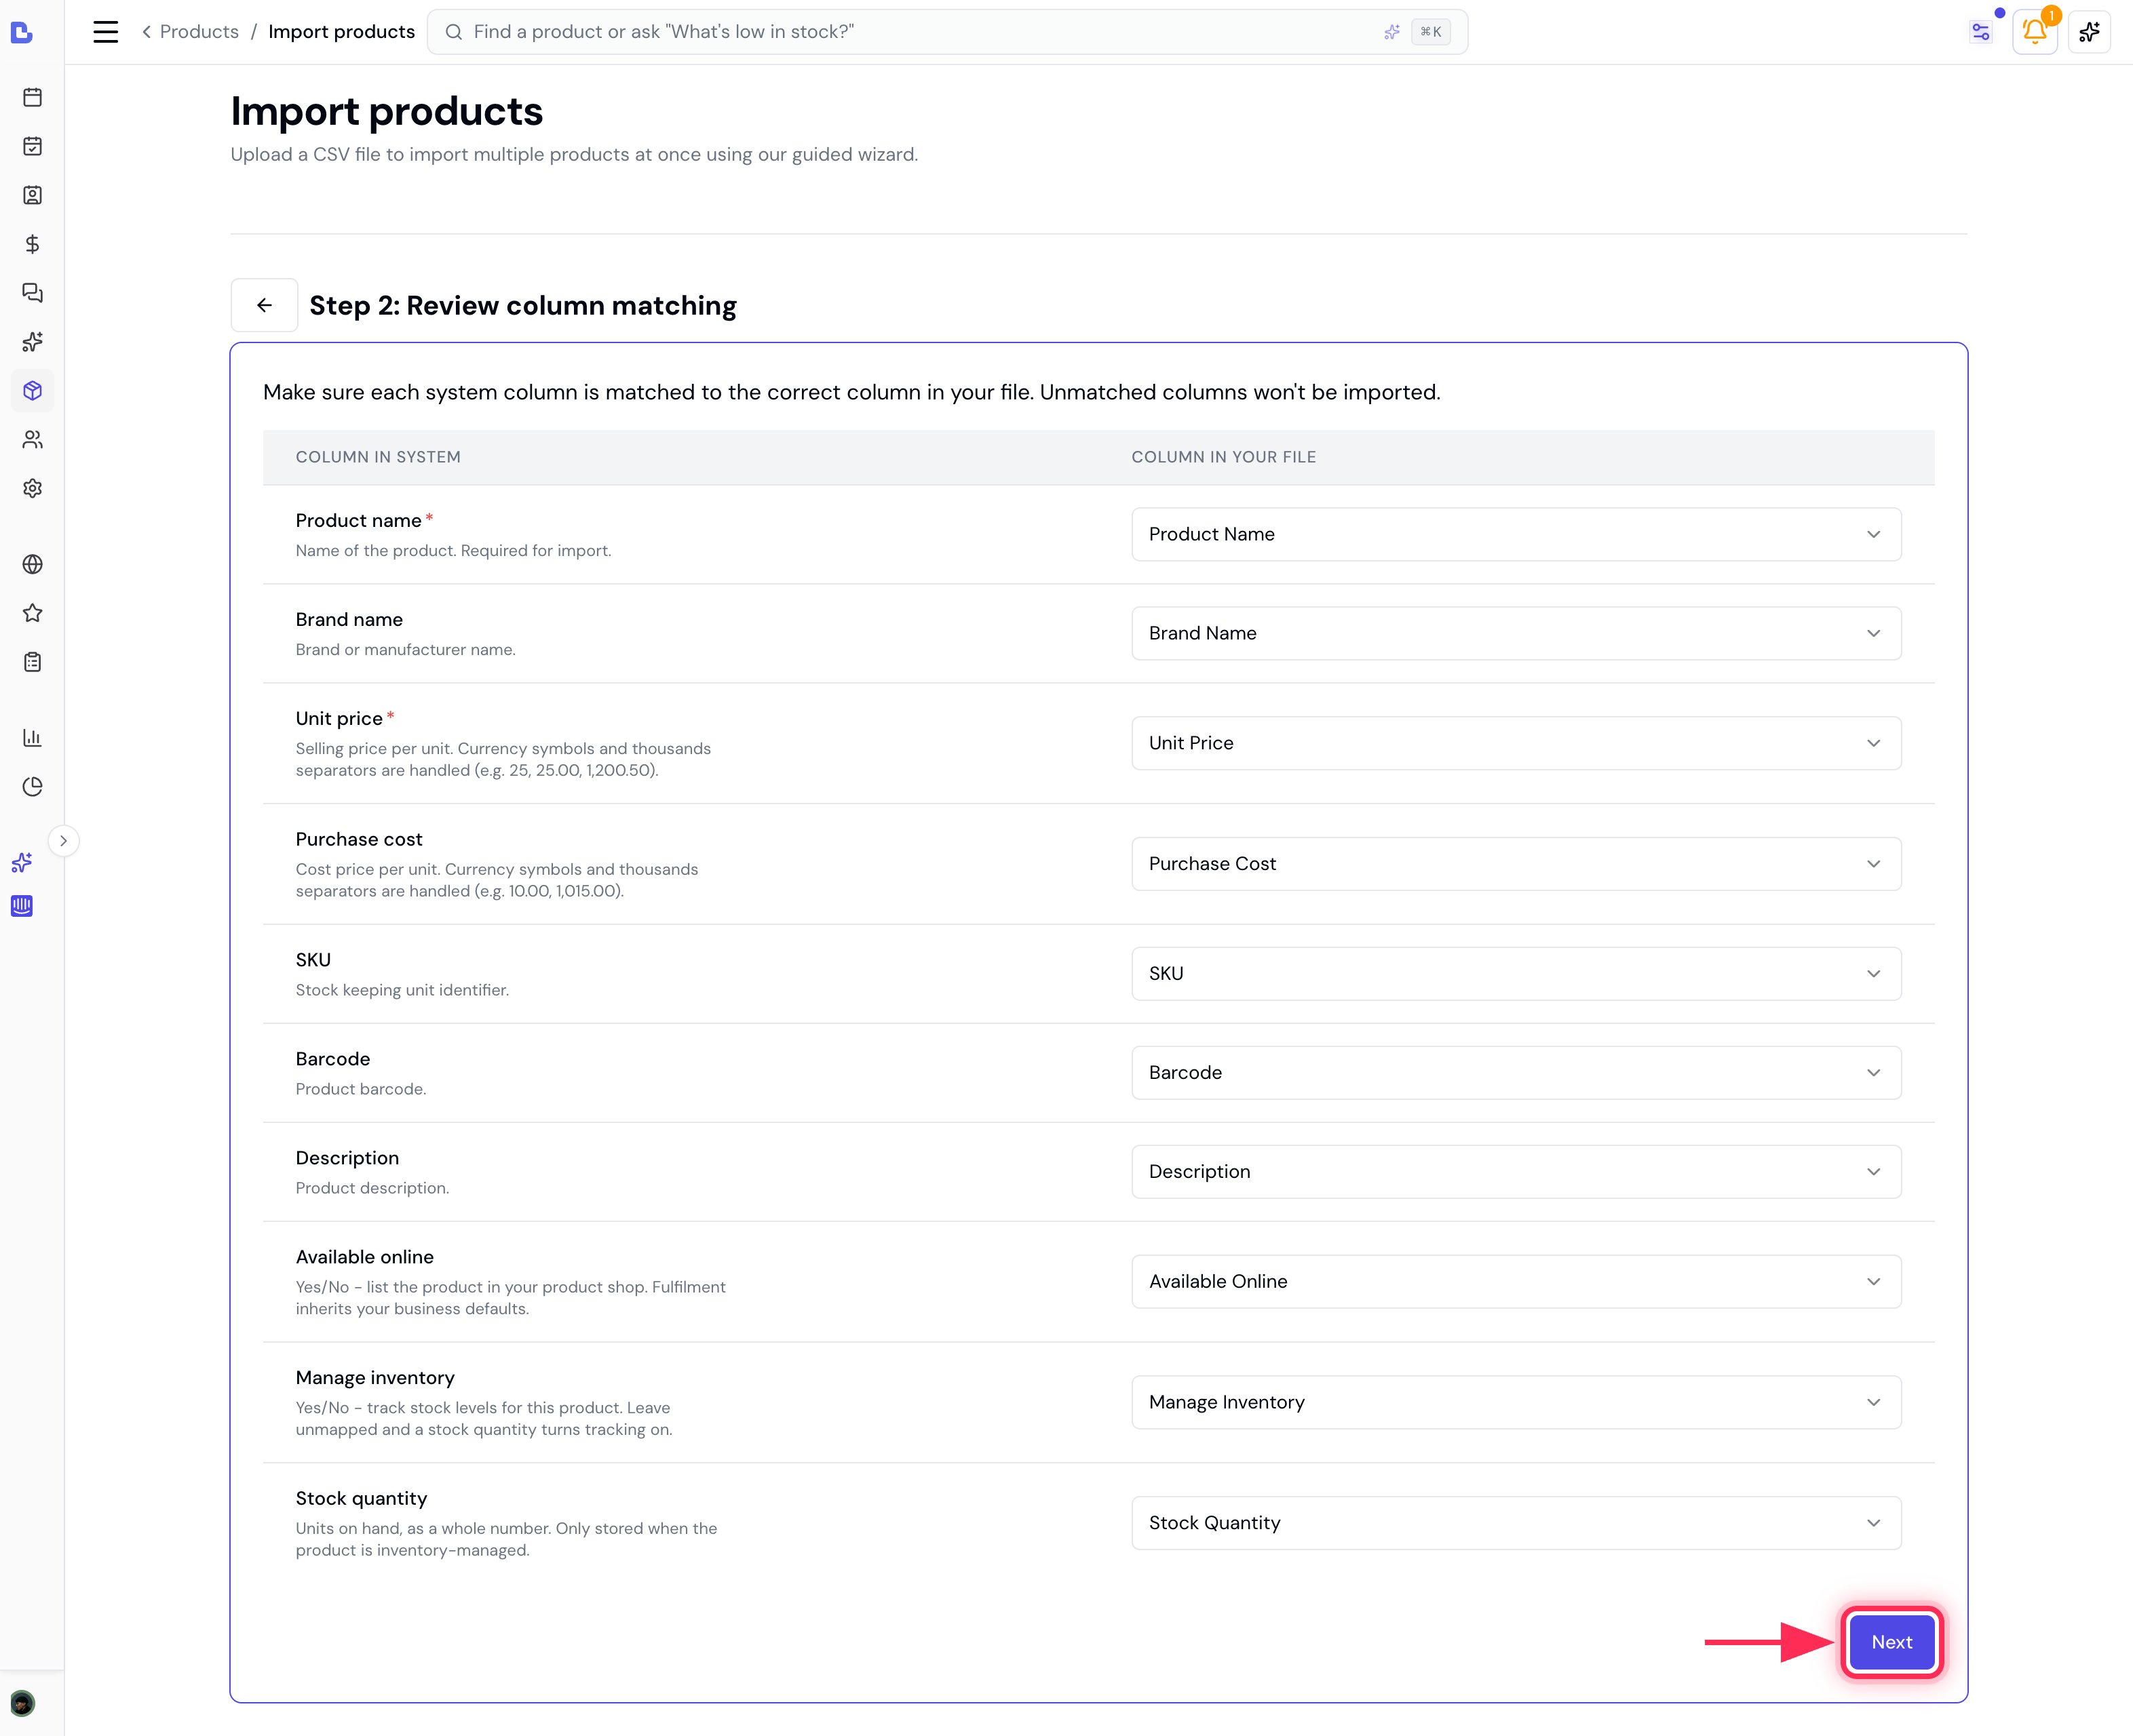Click the notifications bell icon
Image resolution: width=2133 pixels, height=1736 pixels.
[2034, 32]
